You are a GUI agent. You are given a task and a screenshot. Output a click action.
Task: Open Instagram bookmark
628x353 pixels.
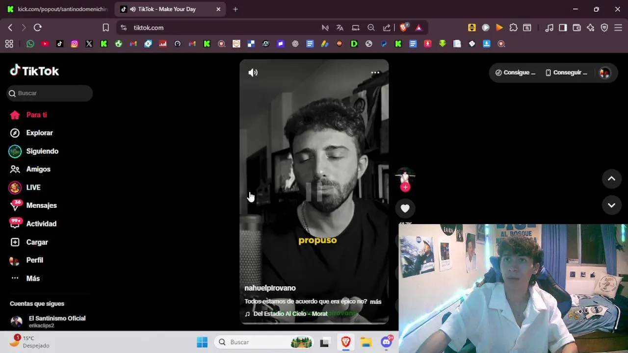pyautogui.click(x=75, y=44)
